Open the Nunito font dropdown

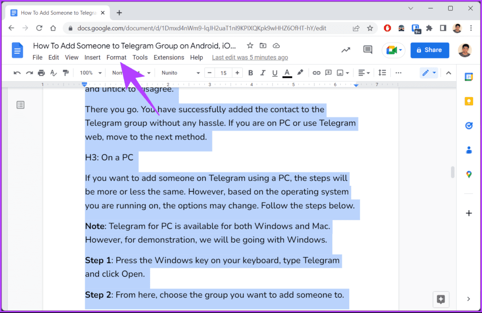point(181,73)
